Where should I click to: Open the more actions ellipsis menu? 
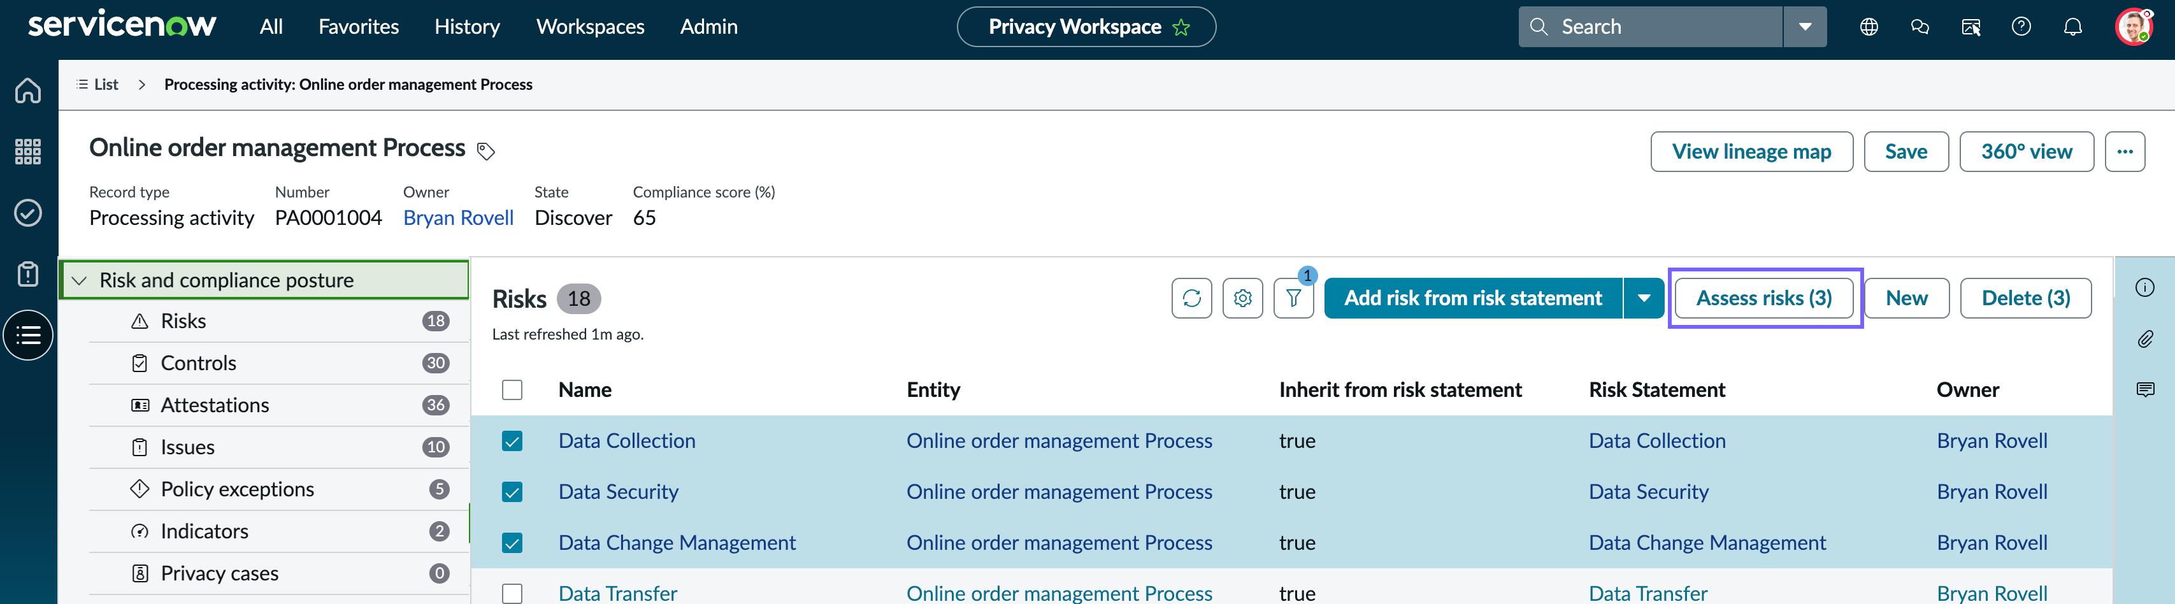(2124, 151)
